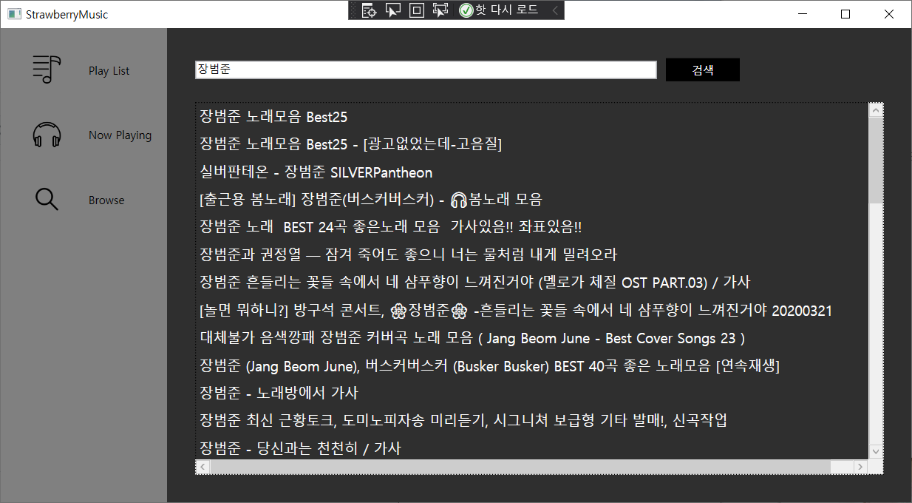Open Browse using the magnifying glass icon
The height and width of the screenshot is (503, 912).
click(46, 198)
